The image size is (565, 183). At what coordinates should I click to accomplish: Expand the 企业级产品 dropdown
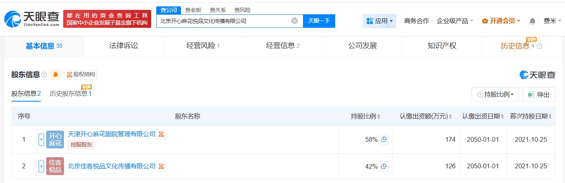tap(455, 21)
